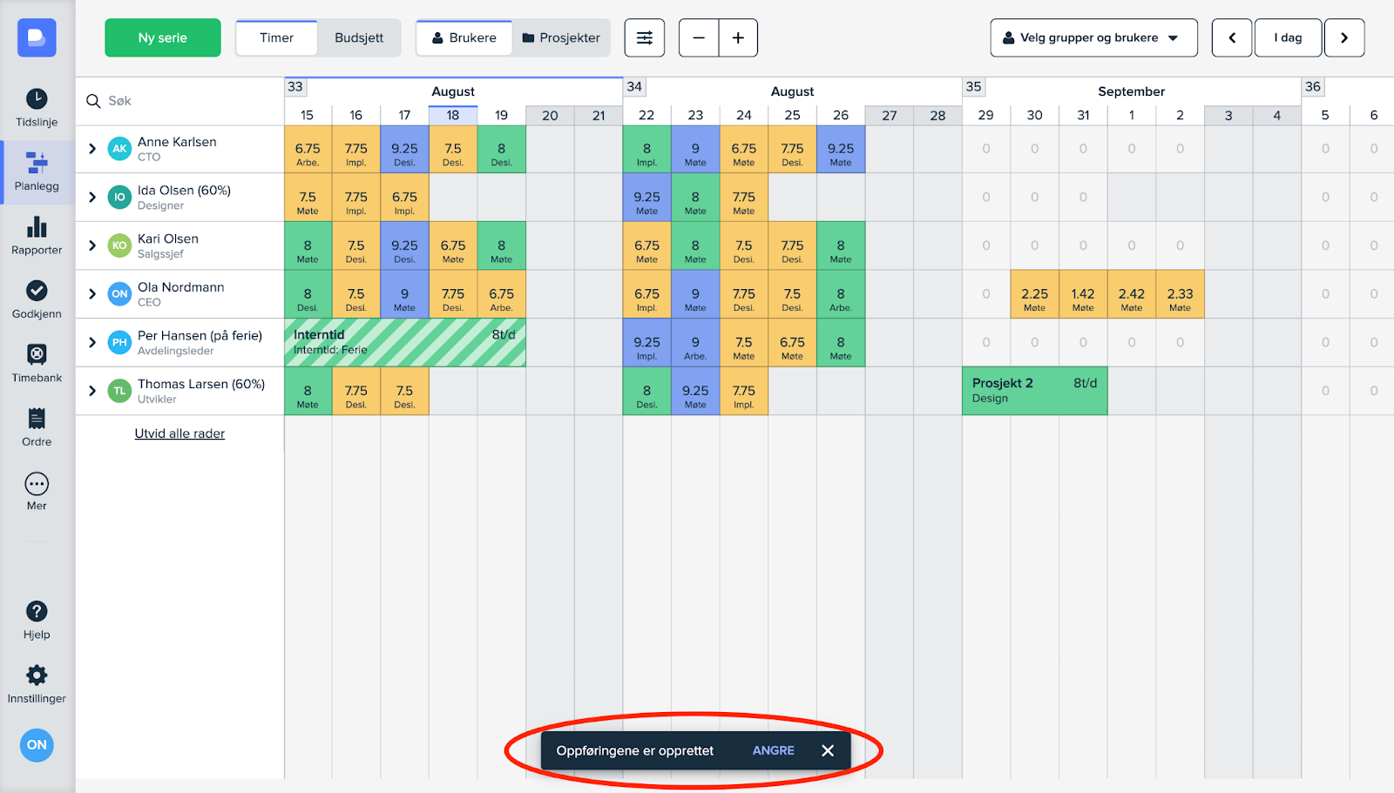Click the filter settings slider icon
The image size is (1394, 793).
[x=644, y=38]
